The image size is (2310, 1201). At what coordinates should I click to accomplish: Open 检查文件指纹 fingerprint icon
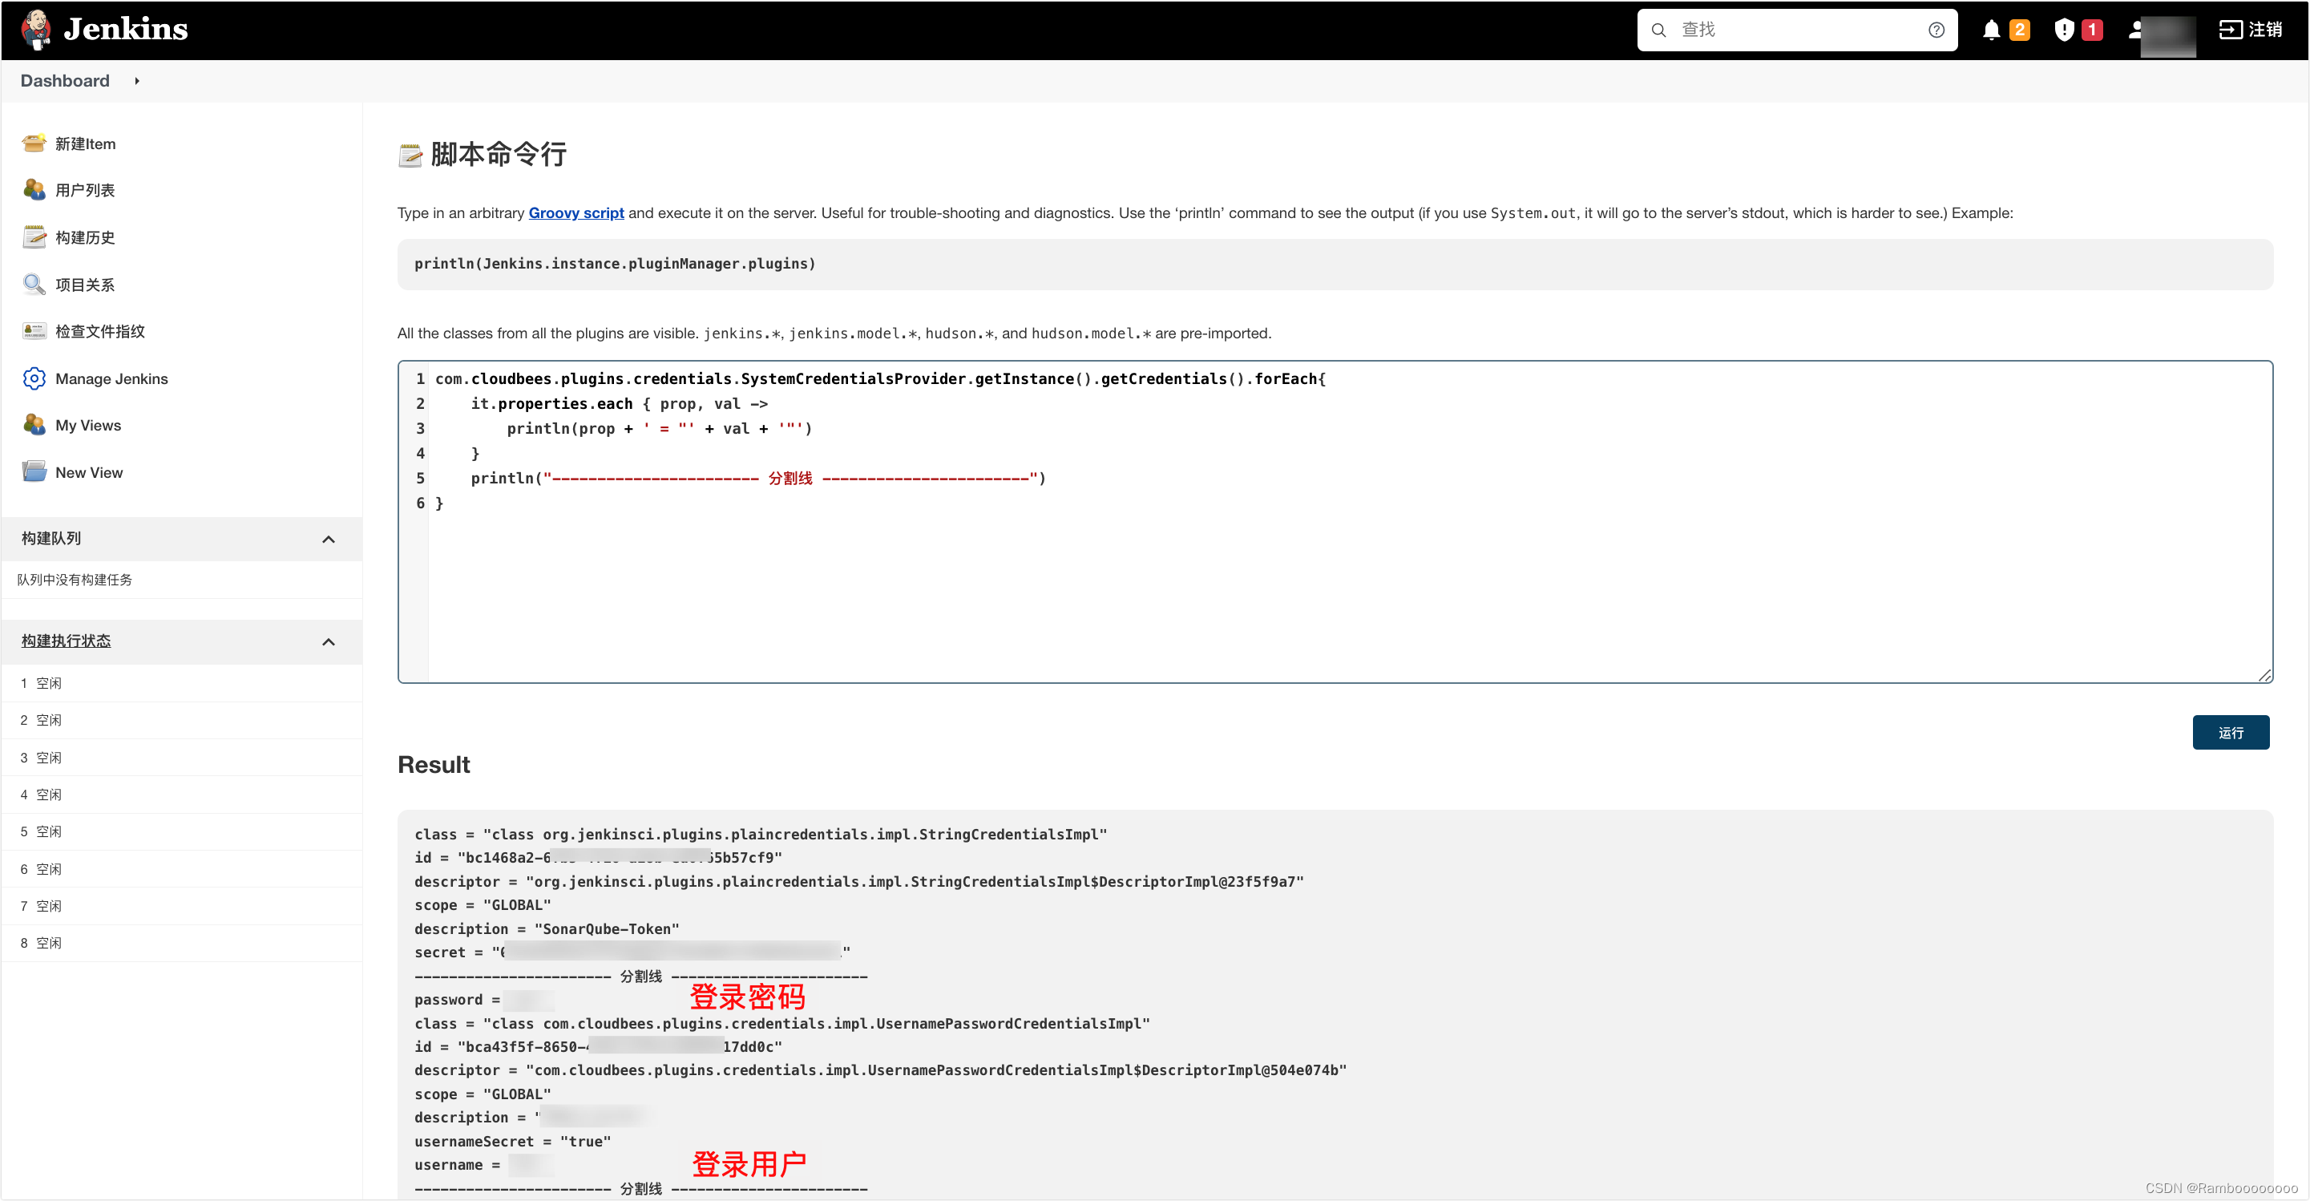point(34,331)
